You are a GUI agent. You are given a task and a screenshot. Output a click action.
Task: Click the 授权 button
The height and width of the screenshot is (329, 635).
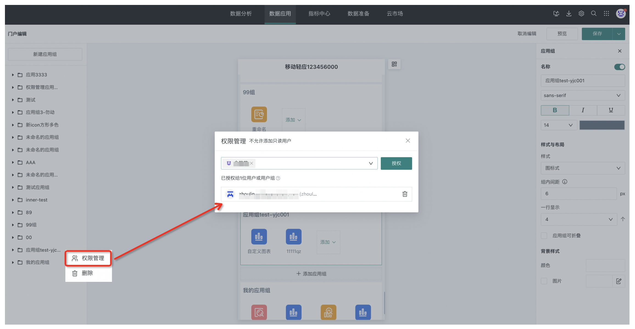tap(396, 163)
